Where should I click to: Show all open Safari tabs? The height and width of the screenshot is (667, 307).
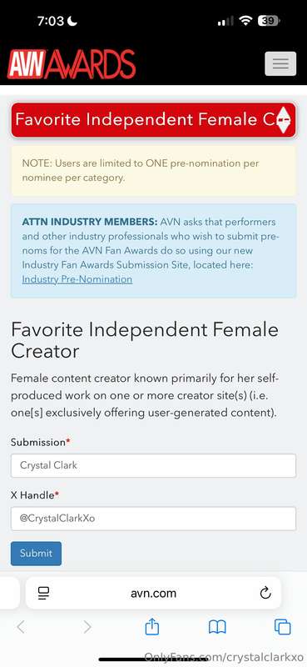coord(282,627)
